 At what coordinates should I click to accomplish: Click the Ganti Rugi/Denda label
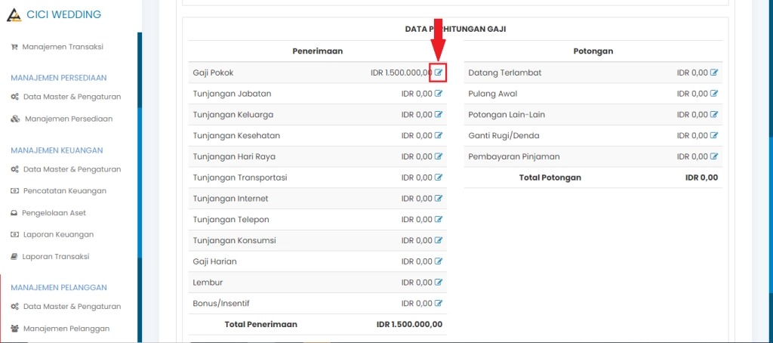point(504,135)
